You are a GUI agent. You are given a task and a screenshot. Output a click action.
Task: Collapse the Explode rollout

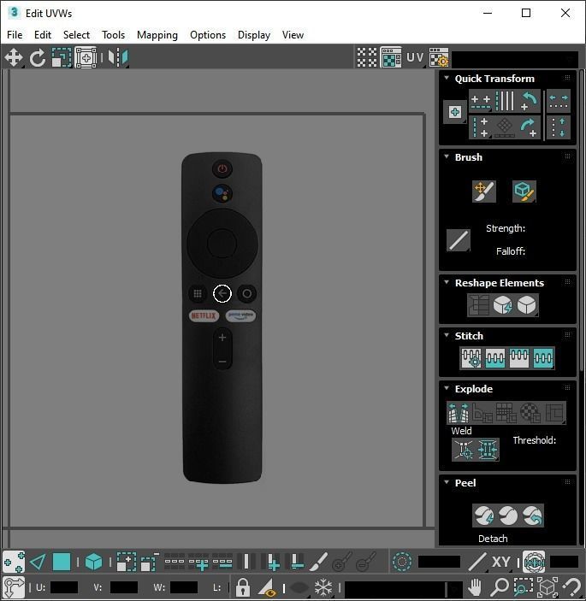tap(447, 388)
